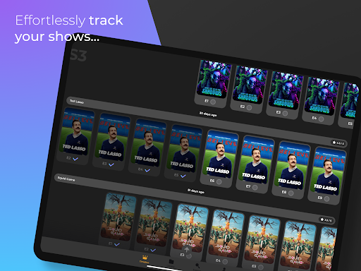Mark Shadows episode E4 as watched
Image resolution: width=361 pixels, height=271 pixels.
[x=321, y=119]
